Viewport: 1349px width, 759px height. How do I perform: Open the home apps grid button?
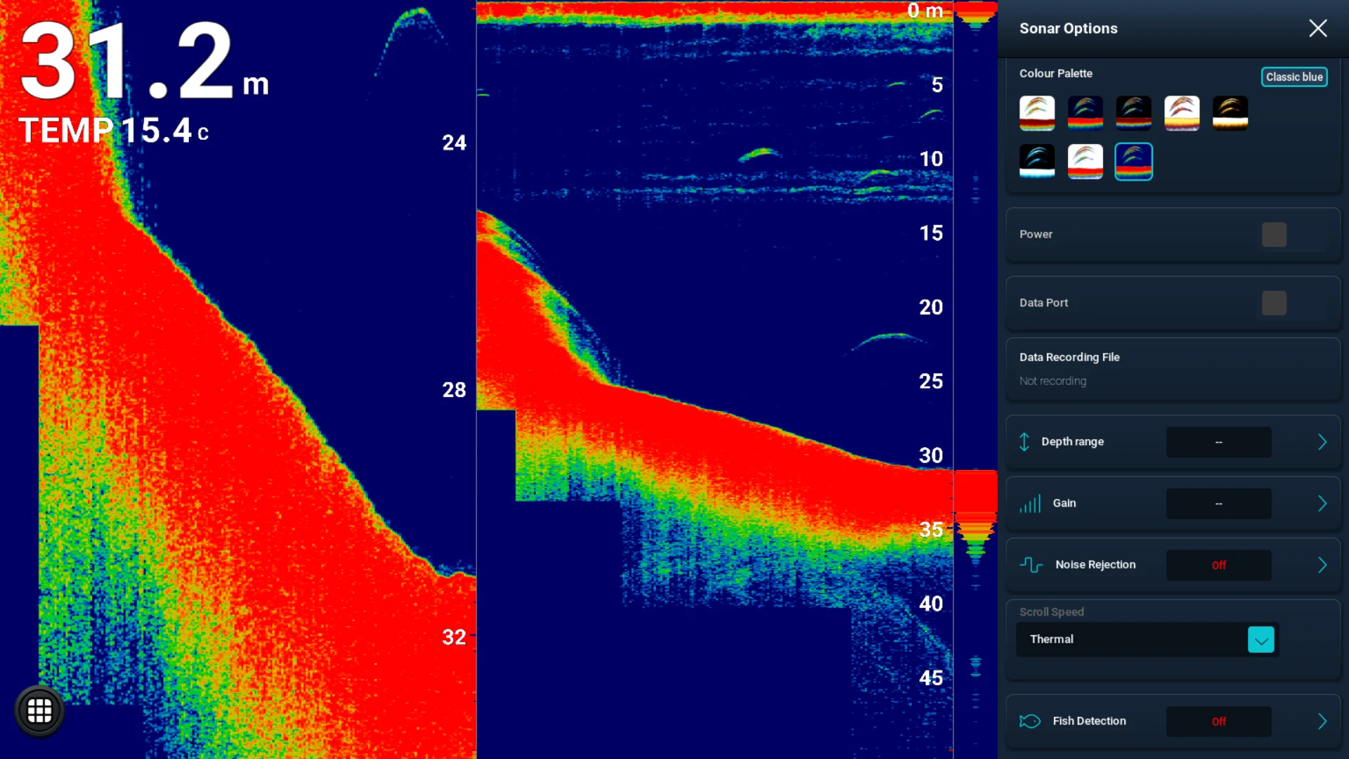[39, 711]
